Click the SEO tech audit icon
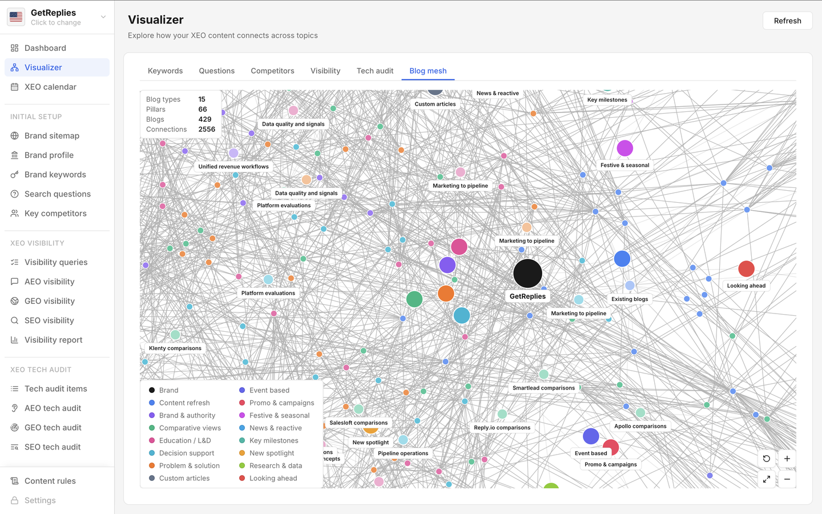The height and width of the screenshot is (514, 822). (x=15, y=447)
